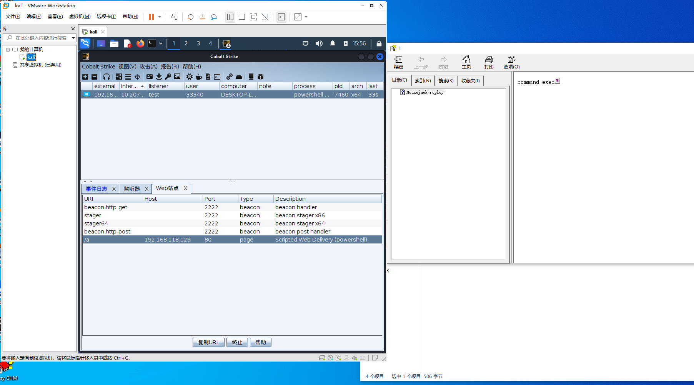Launch Firefox from the Kali panel

pos(140,43)
